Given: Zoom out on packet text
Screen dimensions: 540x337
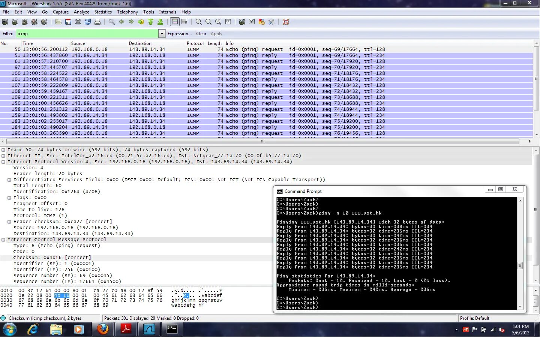Looking at the screenshot, I should [208, 22].
